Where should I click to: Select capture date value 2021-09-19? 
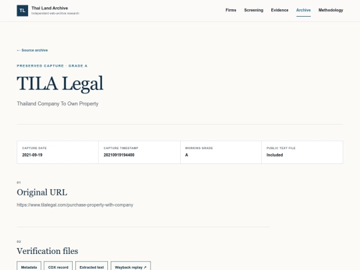coord(32,155)
